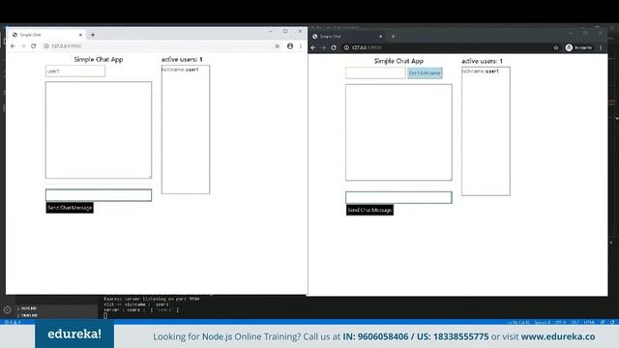The width and height of the screenshot is (619, 348).
Task: Go forward in left browser window
Action: 23,46
